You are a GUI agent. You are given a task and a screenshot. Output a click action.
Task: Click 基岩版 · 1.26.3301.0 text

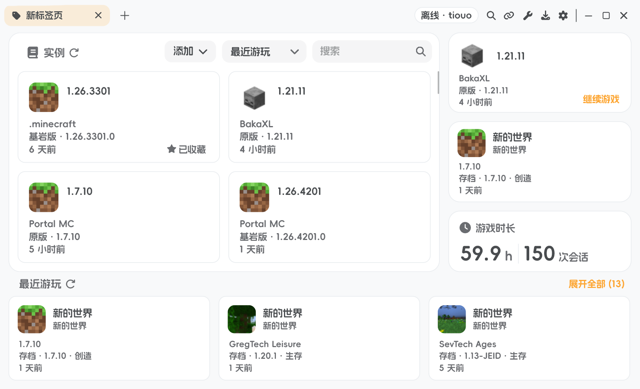(x=72, y=137)
